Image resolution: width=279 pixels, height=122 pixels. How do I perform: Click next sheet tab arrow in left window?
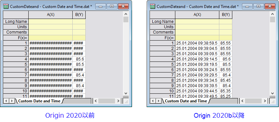[12, 101]
